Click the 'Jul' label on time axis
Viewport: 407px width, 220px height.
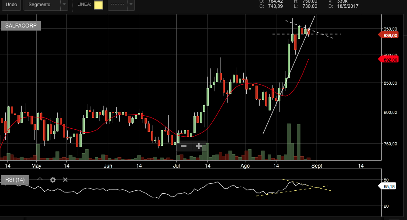point(176,166)
